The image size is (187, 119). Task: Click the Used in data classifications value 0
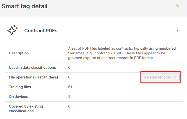click(x=69, y=68)
